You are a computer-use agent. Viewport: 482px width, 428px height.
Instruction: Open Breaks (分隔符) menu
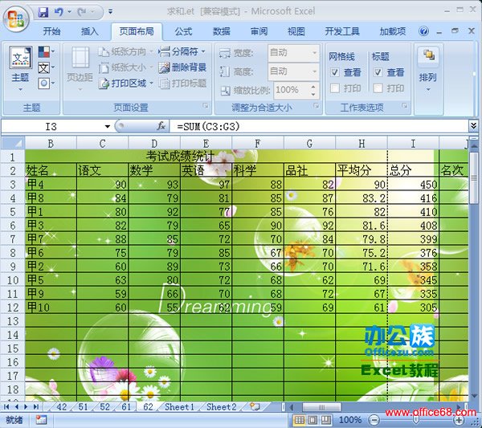click(182, 51)
